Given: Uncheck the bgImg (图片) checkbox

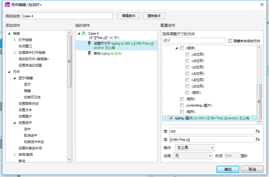Looking at the screenshot, I should pyautogui.click(x=171, y=118).
